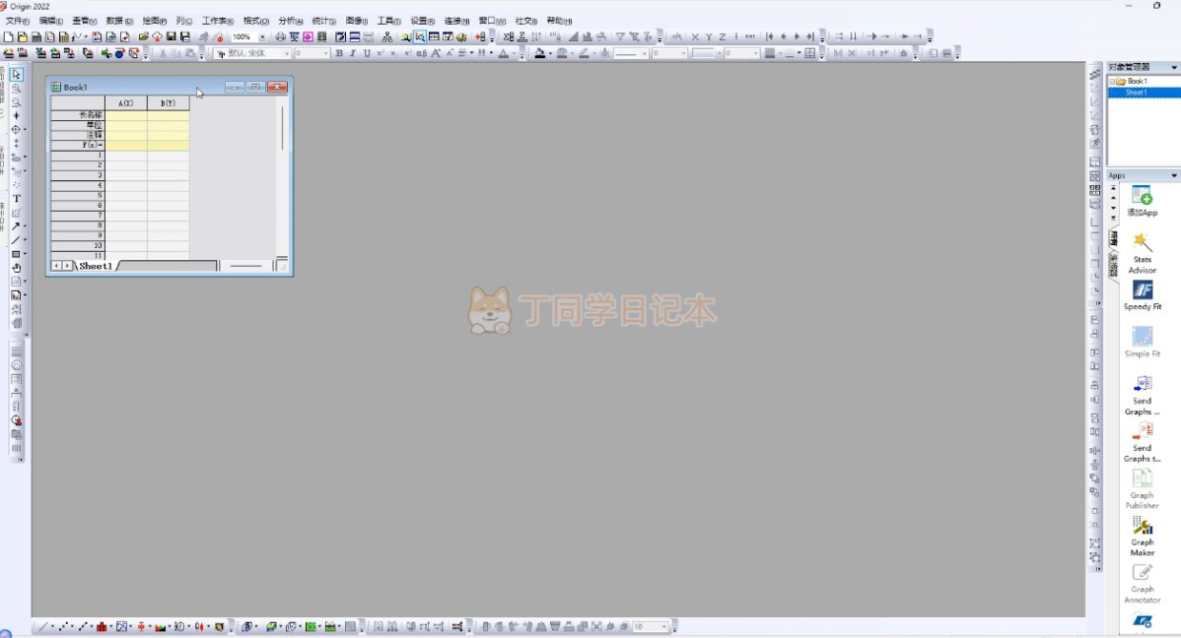This screenshot has height=638, width=1181.
Task: Open the font name dropdown
Action: tap(286, 53)
